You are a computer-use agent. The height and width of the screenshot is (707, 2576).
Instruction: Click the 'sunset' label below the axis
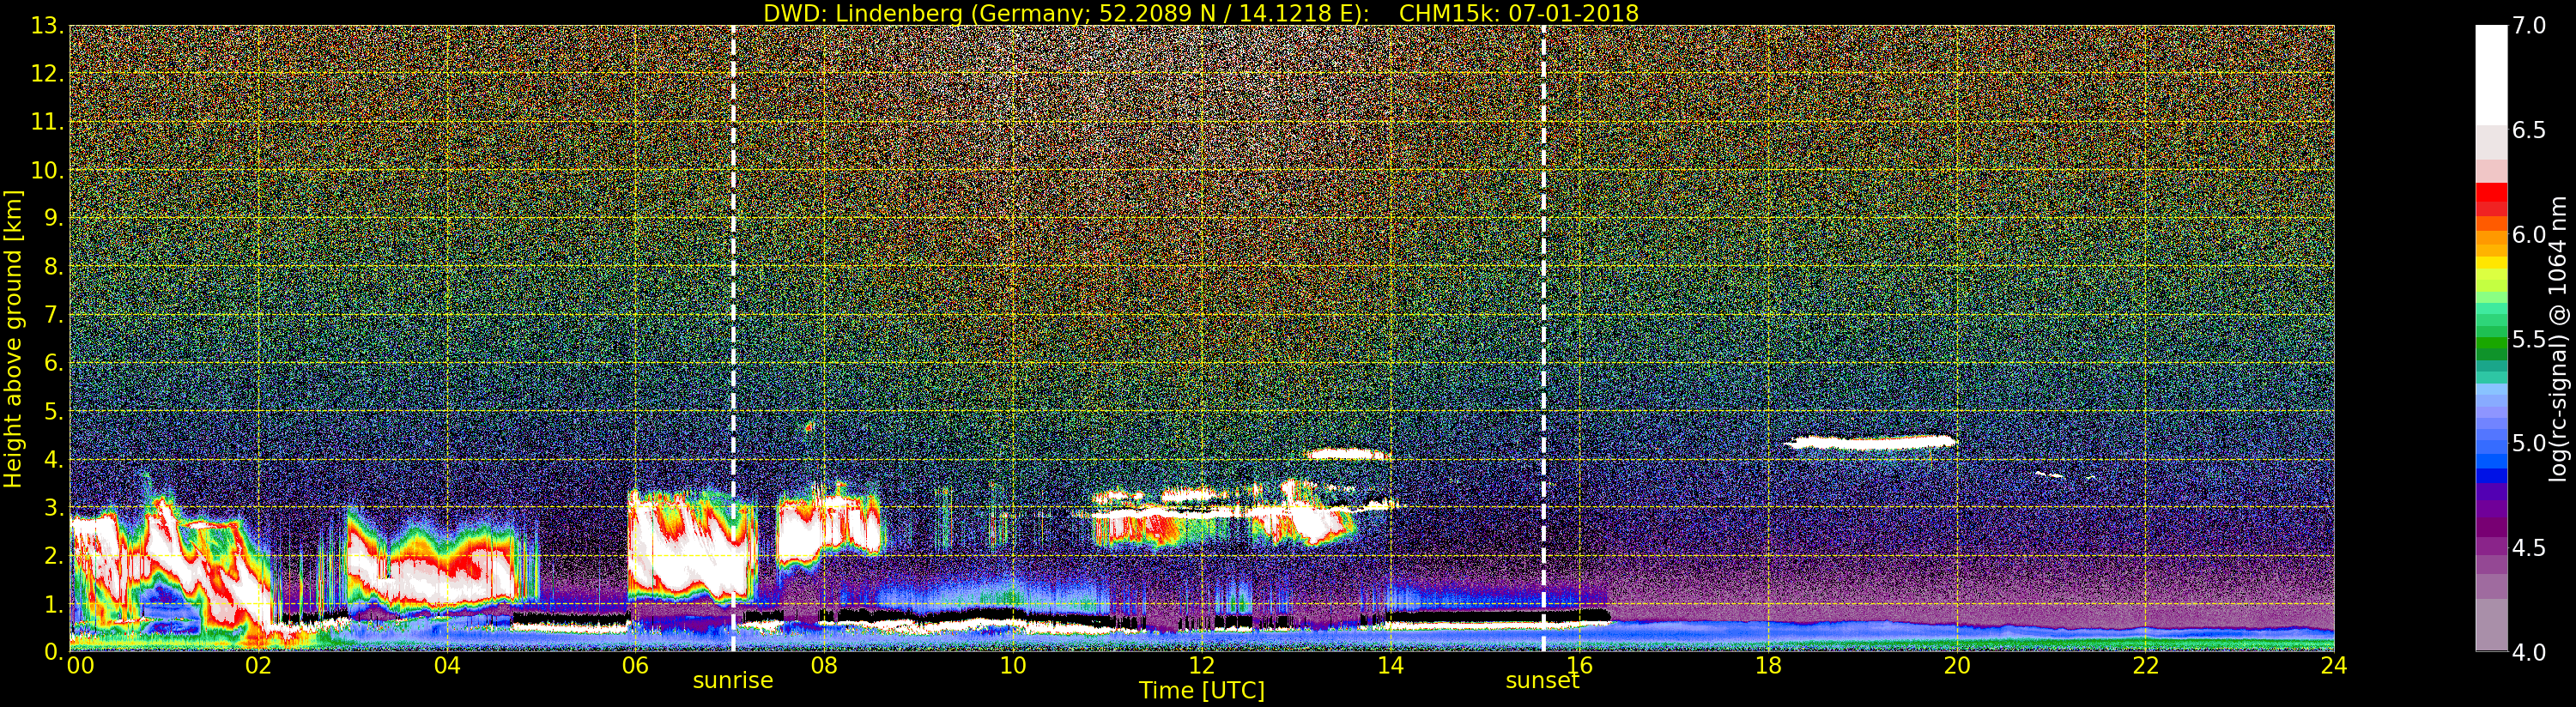pyautogui.click(x=1542, y=681)
